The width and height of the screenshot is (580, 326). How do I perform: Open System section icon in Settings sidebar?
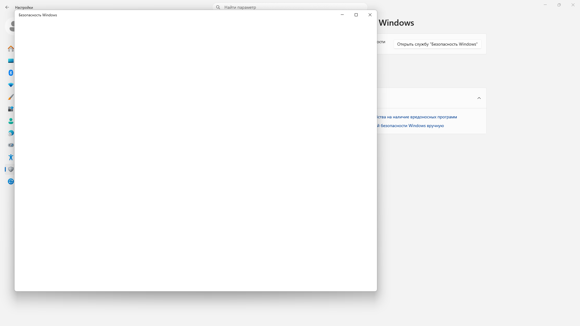[x=11, y=61]
